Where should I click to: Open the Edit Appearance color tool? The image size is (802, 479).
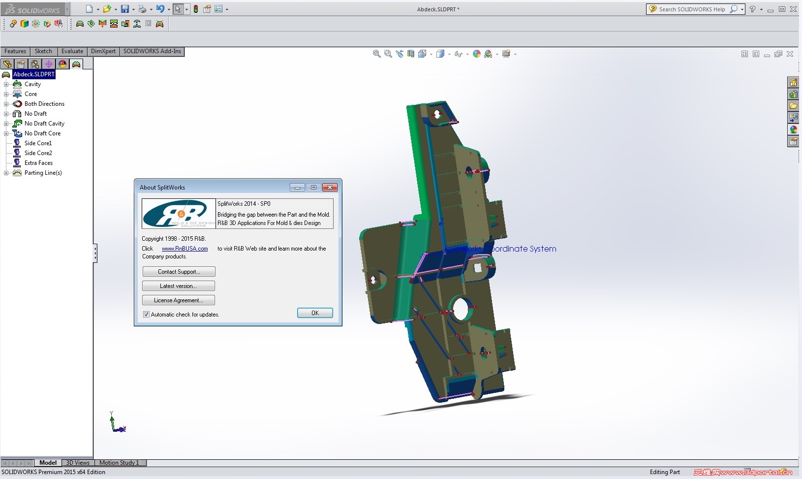pyautogui.click(x=476, y=54)
